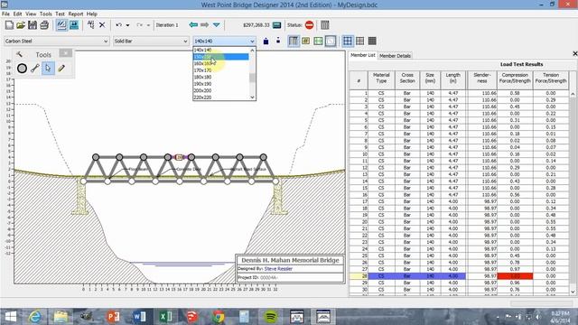The image size is (578, 325).
Task: Open the View menu
Action: [31, 14]
